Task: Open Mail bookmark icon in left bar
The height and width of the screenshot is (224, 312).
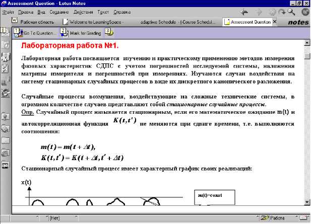Action: [5, 32]
